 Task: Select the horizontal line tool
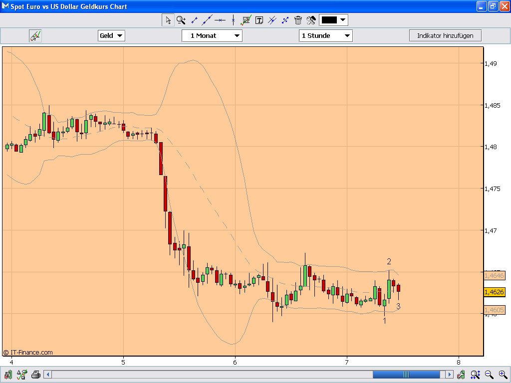click(x=220, y=20)
